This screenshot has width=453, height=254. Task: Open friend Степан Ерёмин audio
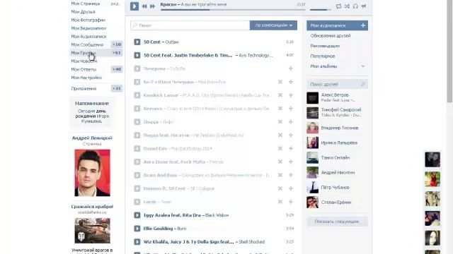pos(336,202)
